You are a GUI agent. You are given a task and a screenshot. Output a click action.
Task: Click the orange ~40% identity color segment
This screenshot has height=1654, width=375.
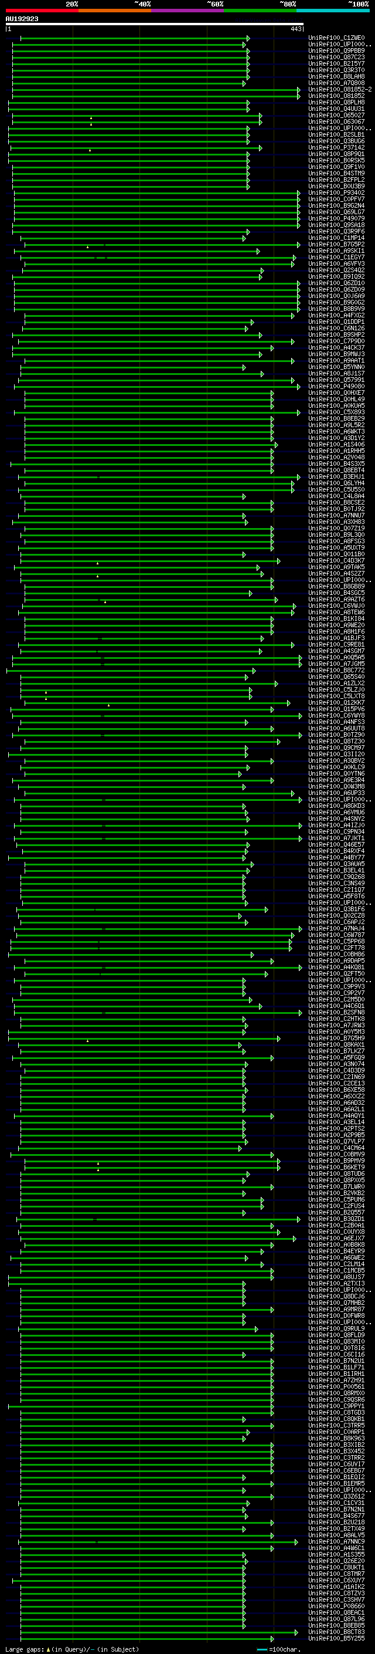coord(115,11)
